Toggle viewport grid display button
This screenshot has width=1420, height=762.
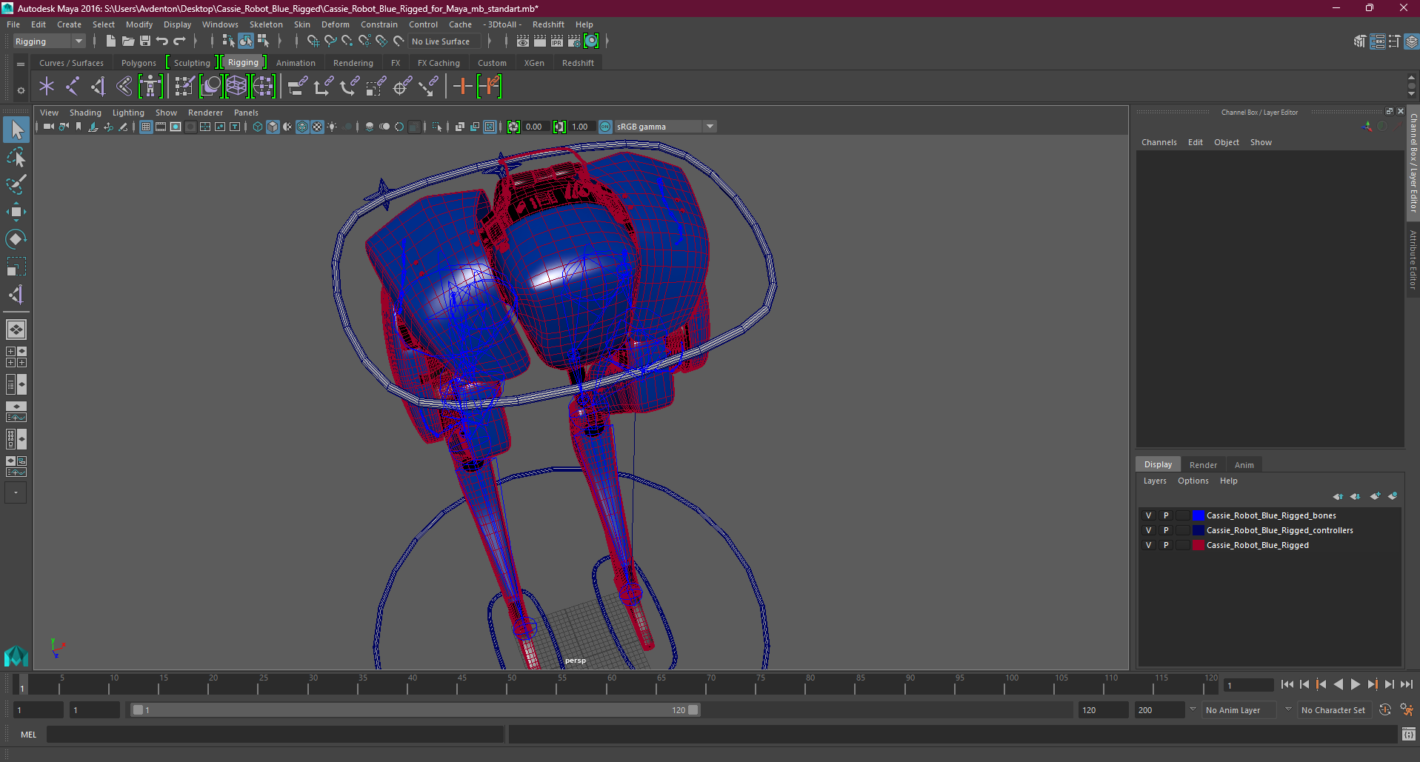pos(146,127)
